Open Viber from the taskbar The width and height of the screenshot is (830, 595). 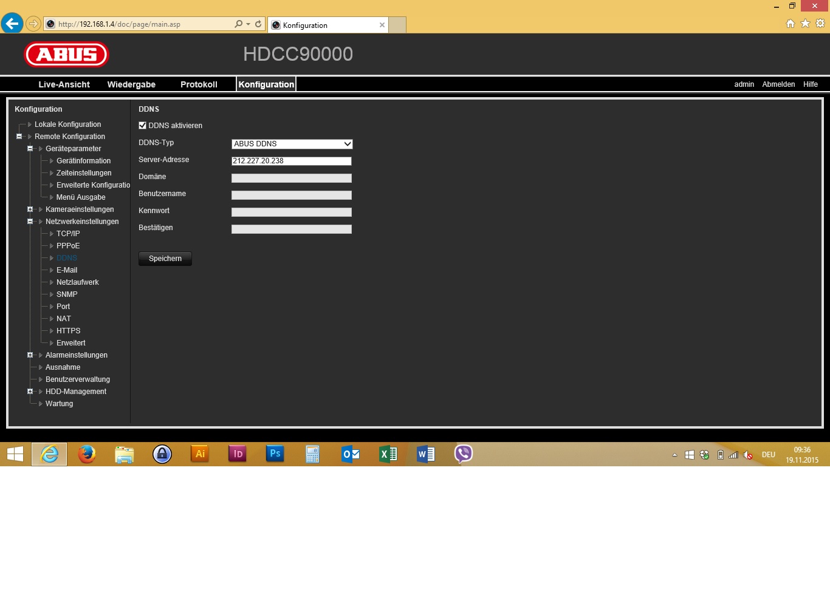point(463,454)
